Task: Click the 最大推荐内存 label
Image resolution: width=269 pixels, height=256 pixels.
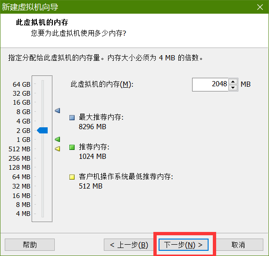Action: [x=101, y=117]
